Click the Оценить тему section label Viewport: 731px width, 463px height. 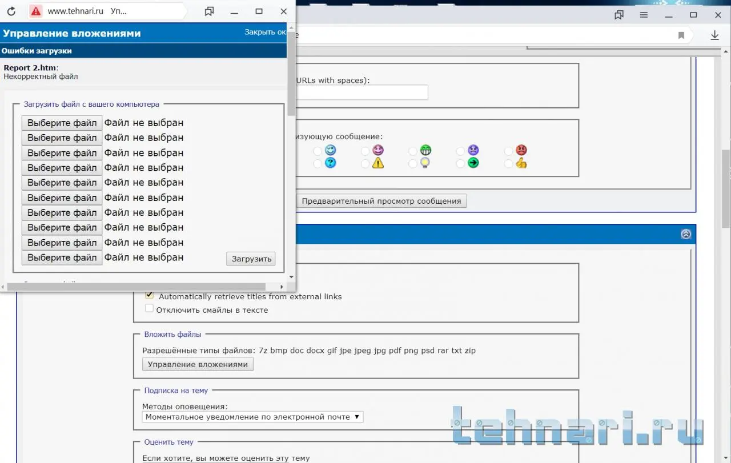click(168, 442)
